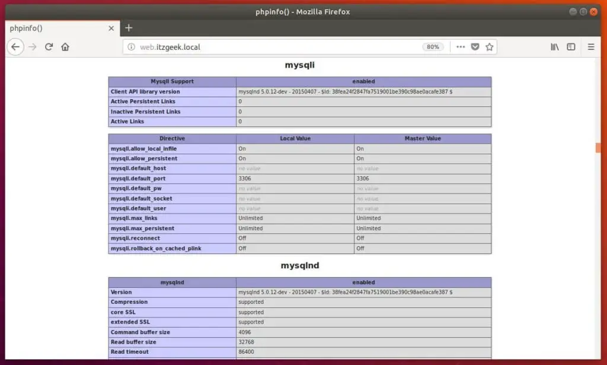
Task: Click the mysqlnd section heading
Action: pos(299,265)
